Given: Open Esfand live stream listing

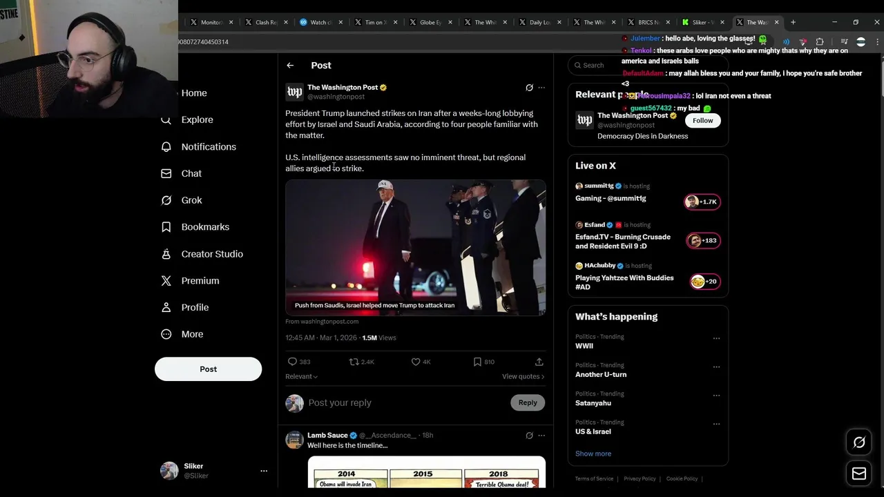Looking at the screenshot, I should coord(648,236).
